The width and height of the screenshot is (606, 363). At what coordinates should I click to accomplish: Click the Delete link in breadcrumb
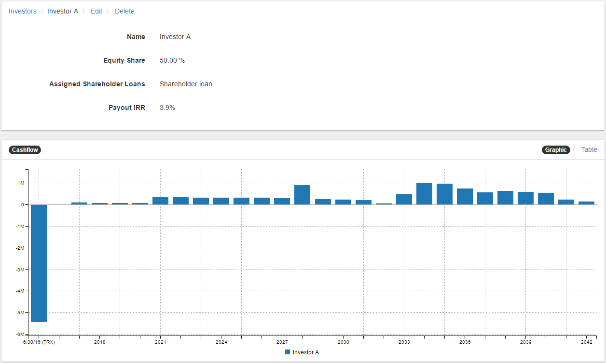(x=124, y=11)
